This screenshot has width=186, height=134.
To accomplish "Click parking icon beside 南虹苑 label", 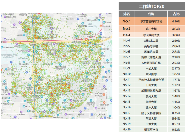I will point(78,19).
